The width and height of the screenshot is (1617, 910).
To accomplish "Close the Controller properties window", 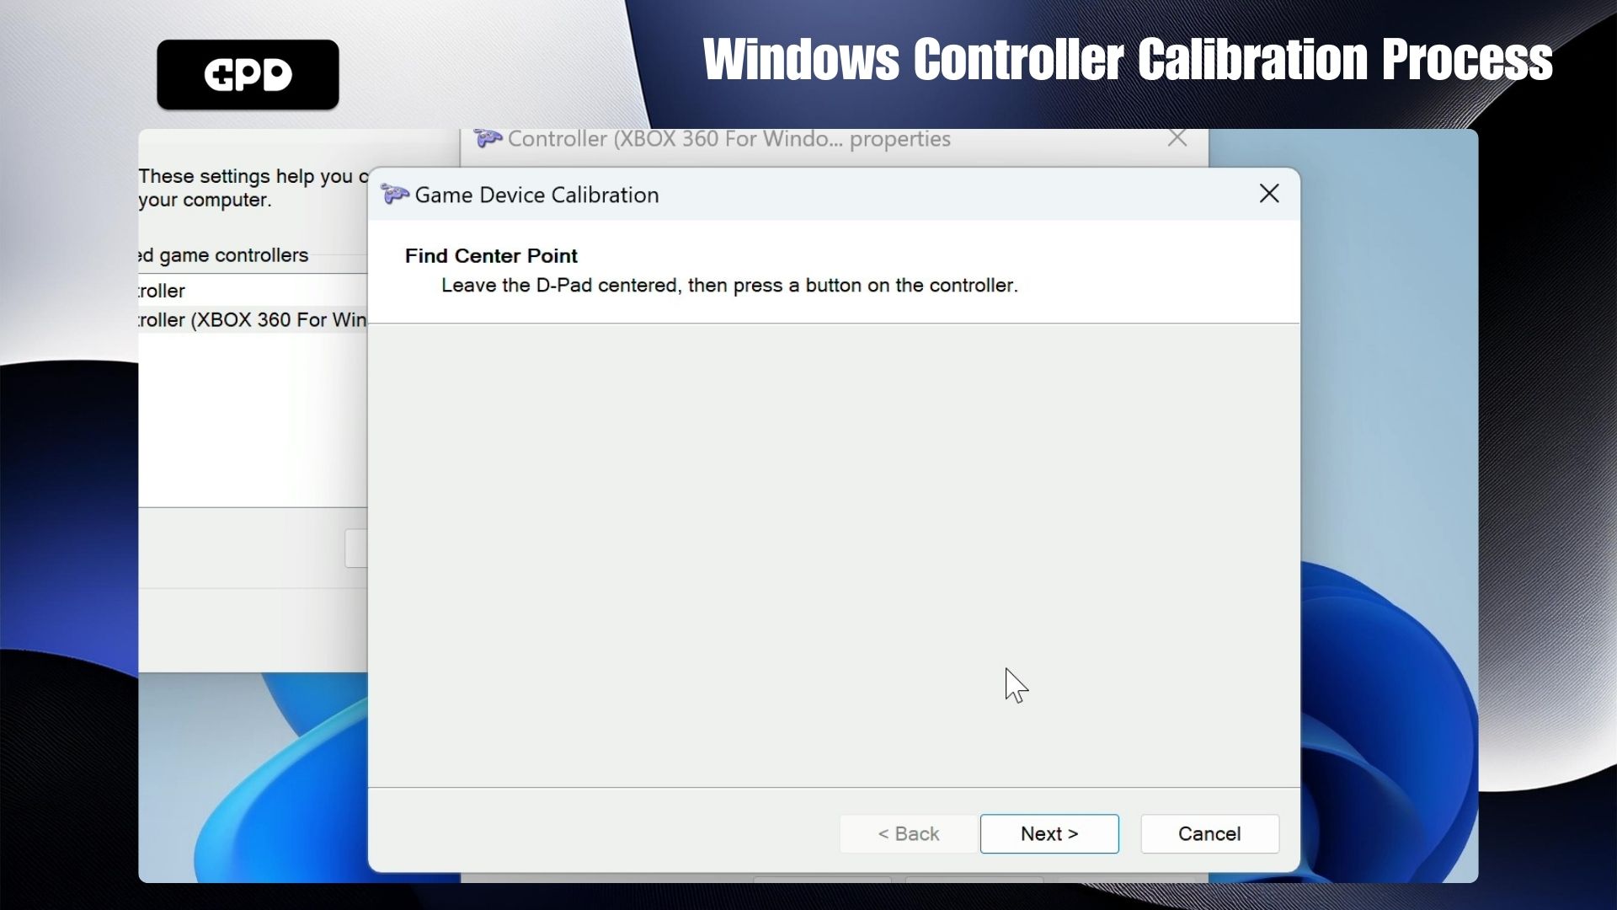I will 1177,139.
